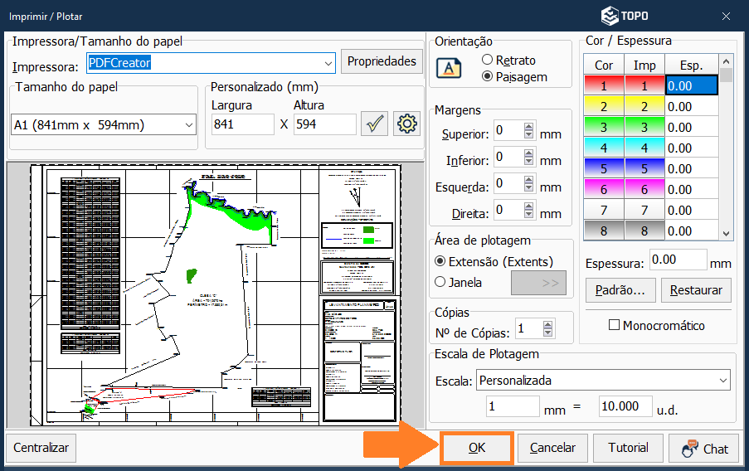This screenshot has width=749, height=471.
Task: Open the Escala Personalizada dropdown
Action: 722,381
